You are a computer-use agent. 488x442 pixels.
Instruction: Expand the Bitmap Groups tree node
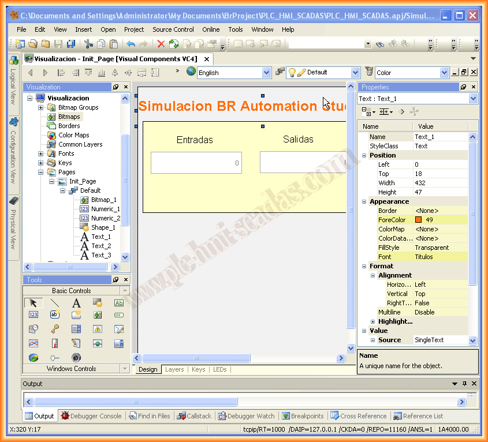click(41, 107)
